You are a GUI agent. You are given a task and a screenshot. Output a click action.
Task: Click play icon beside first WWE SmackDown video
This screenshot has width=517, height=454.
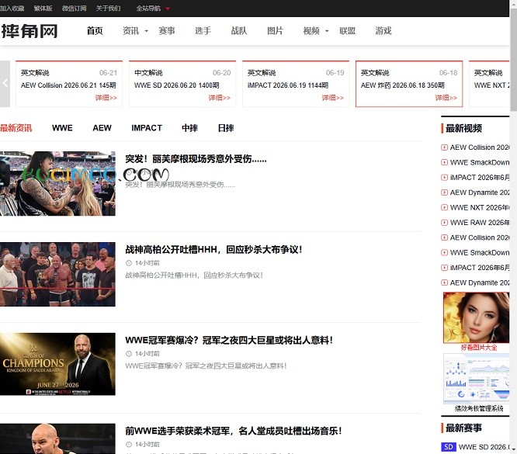(x=445, y=162)
